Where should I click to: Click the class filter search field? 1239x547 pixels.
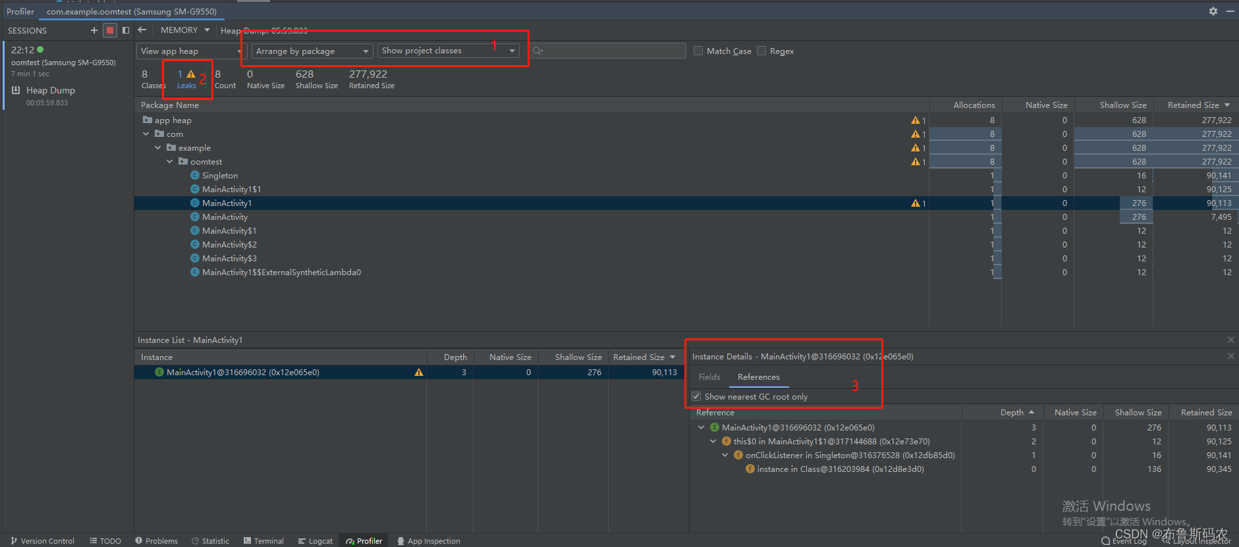point(607,51)
